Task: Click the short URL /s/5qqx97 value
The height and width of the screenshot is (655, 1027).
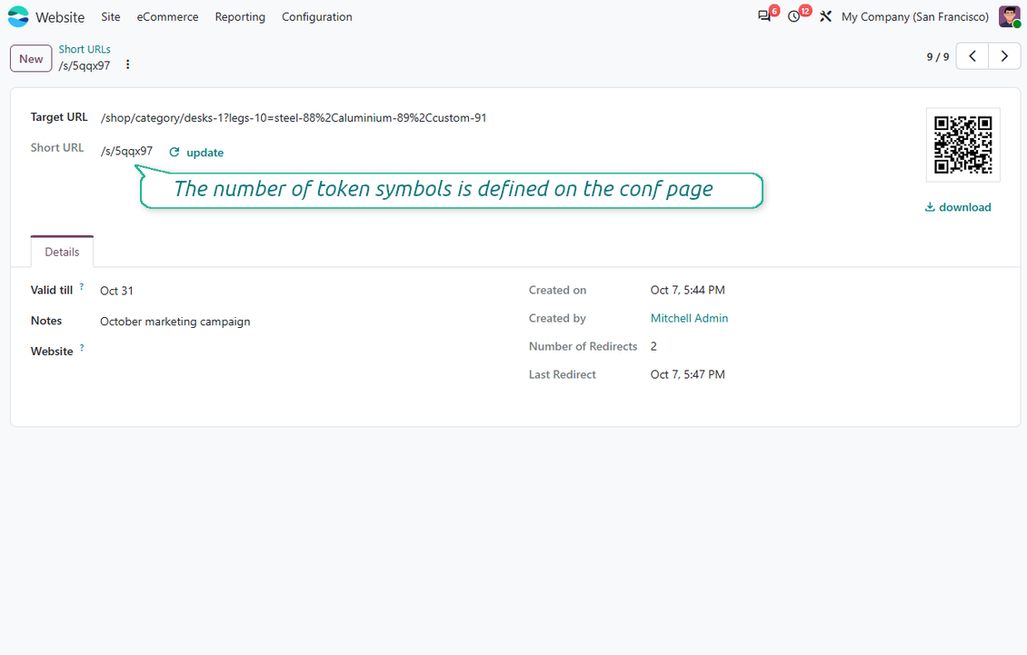Action: [126, 152]
